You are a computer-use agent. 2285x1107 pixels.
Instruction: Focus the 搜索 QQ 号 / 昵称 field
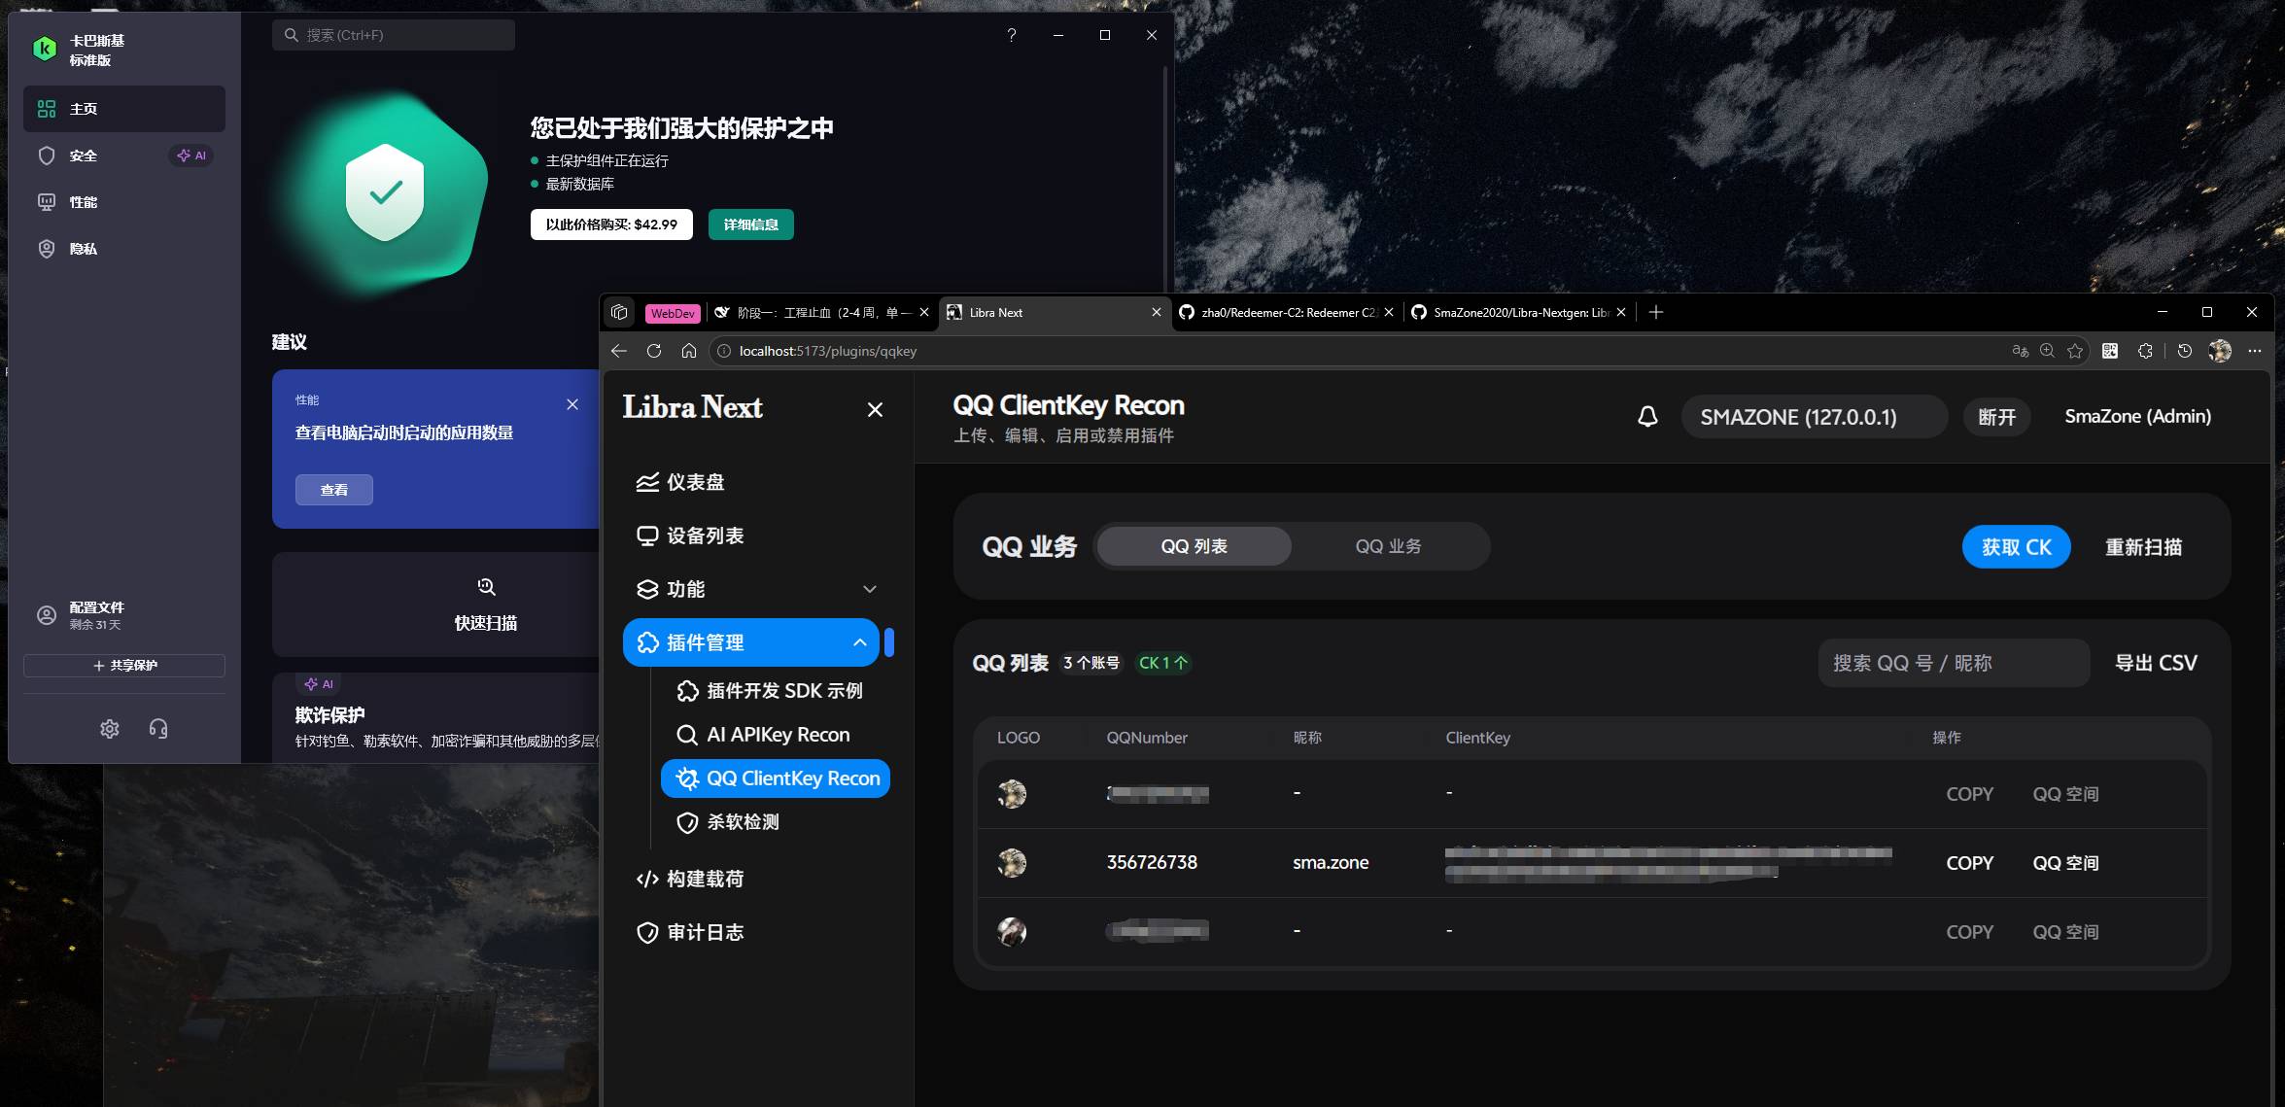tap(1954, 663)
